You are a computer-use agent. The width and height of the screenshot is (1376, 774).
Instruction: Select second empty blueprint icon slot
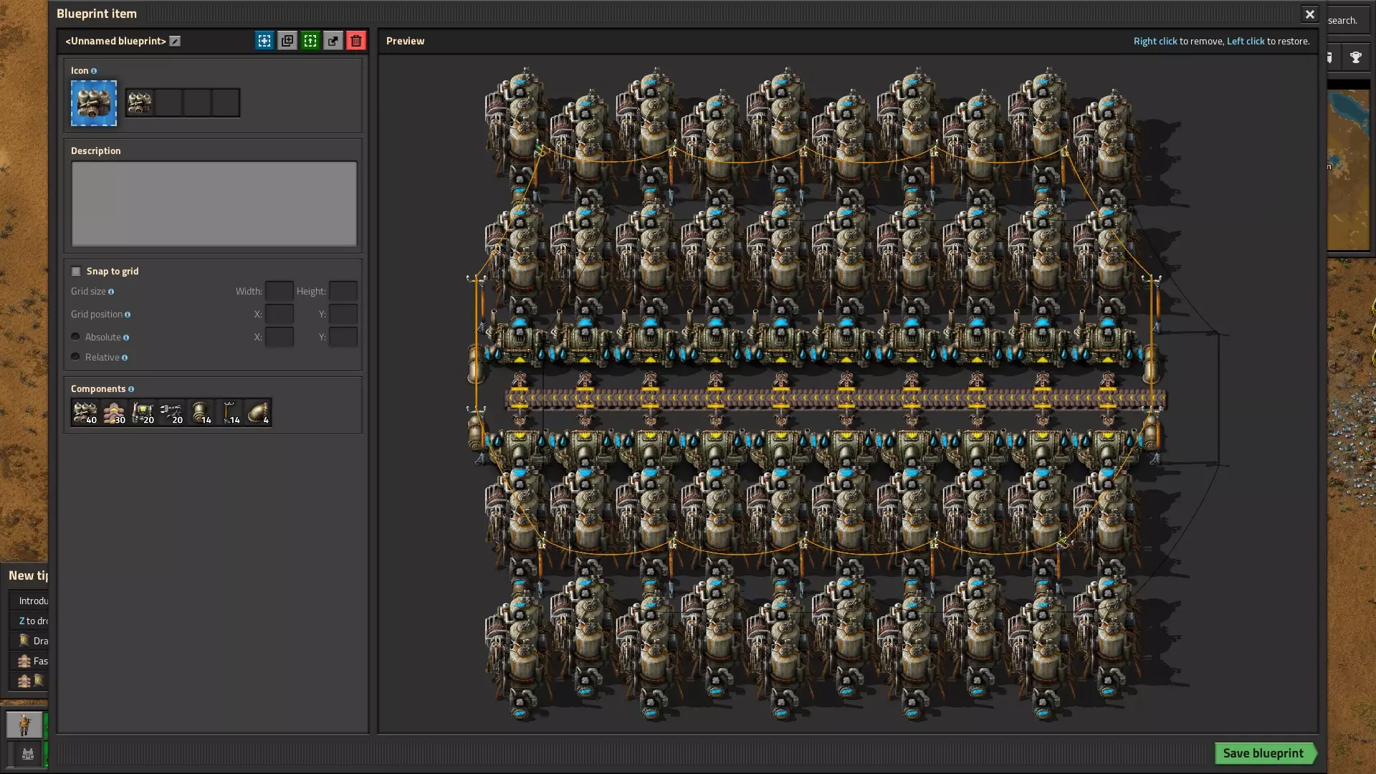pos(197,103)
